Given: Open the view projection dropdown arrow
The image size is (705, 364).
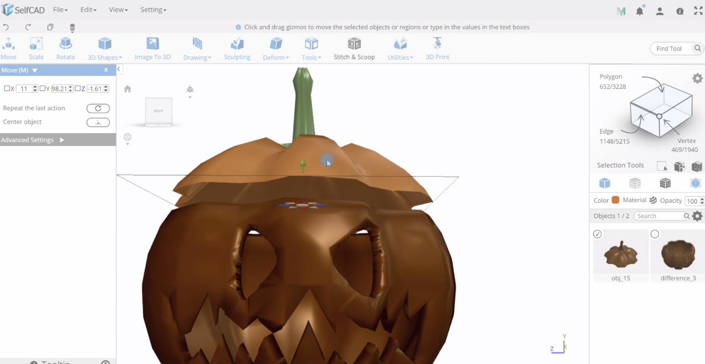Looking at the screenshot, I should click(190, 98).
